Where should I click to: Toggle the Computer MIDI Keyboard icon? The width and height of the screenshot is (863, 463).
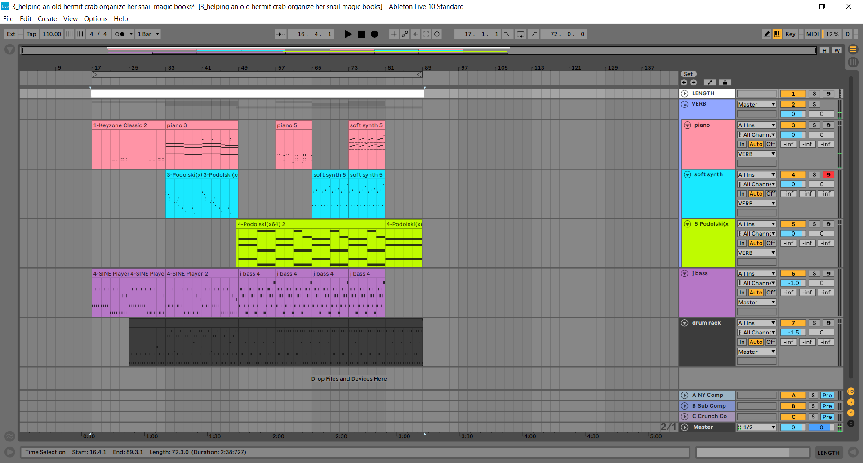pyautogui.click(x=777, y=34)
